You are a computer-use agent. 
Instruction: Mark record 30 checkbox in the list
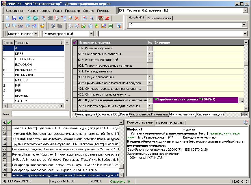pos(9,175)
